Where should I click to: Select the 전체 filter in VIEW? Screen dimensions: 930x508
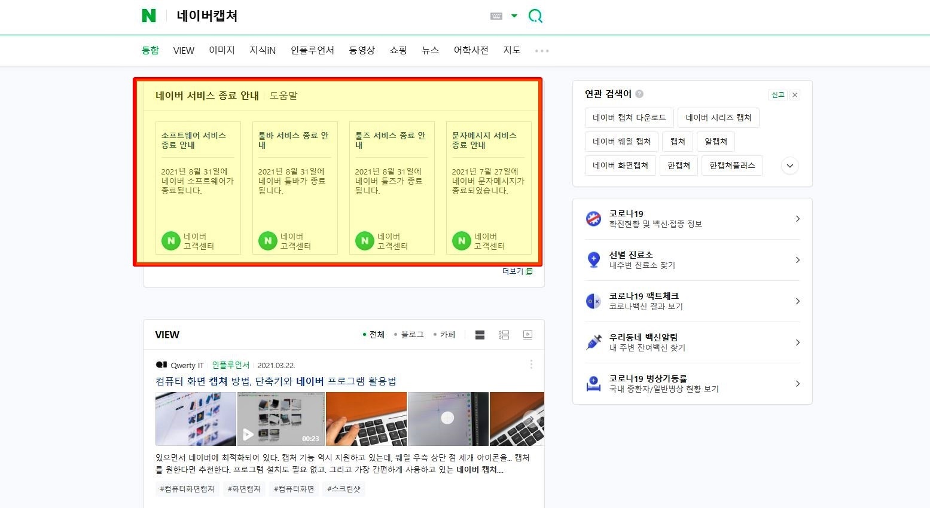point(374,335)
